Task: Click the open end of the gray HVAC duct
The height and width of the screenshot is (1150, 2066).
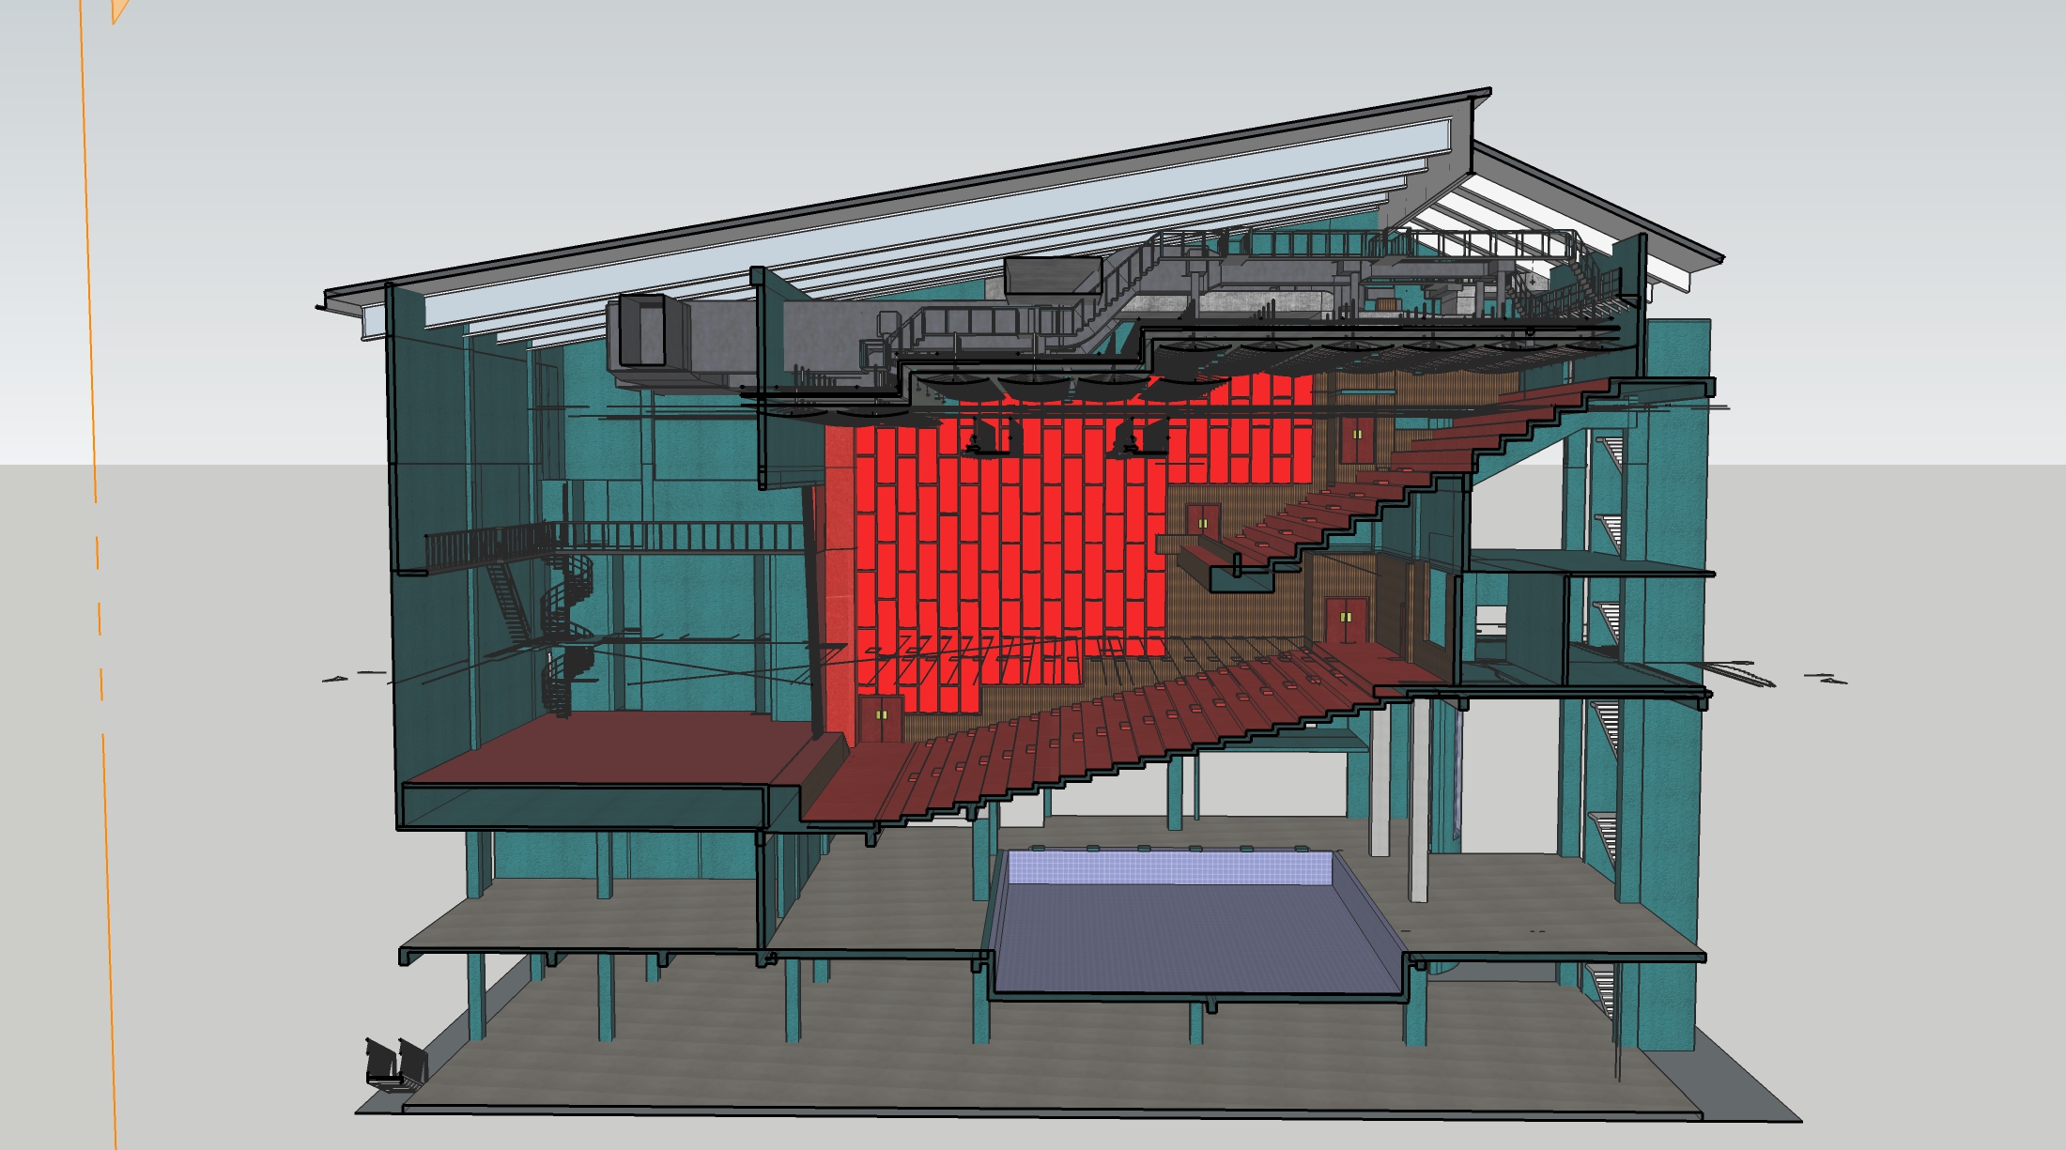Action: [642, 330]
